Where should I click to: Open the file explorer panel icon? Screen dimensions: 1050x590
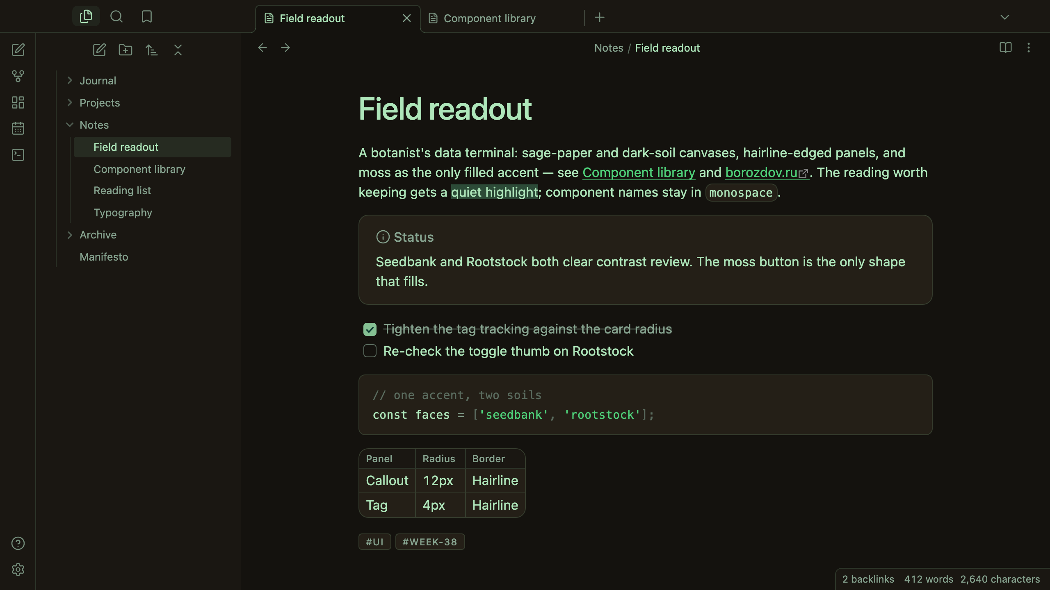pos(86,16)
